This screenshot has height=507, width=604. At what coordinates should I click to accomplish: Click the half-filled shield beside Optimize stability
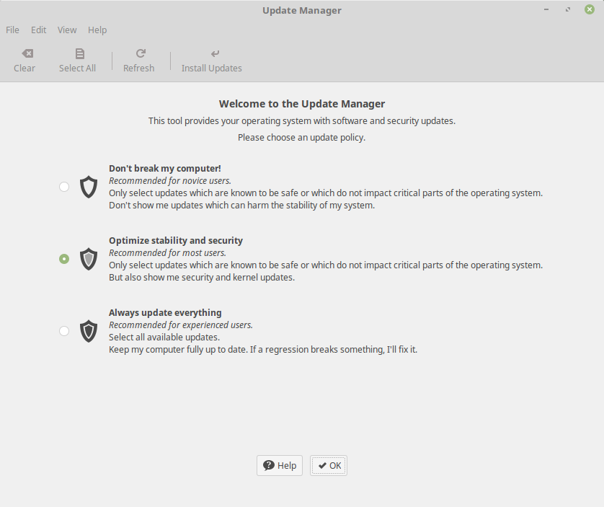coord(89,259)
